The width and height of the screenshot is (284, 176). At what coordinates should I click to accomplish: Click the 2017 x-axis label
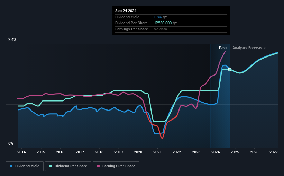(80, 152)
